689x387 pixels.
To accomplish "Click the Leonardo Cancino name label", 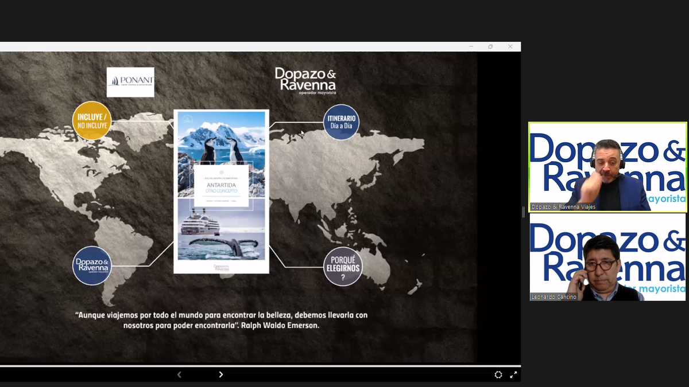I will click(553, 297).
